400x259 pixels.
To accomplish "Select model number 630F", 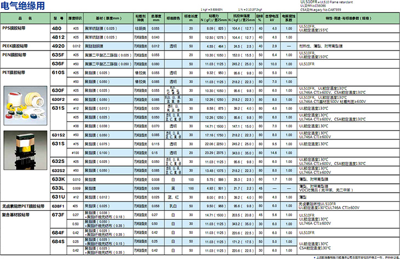I will click(x=58, y=91).
